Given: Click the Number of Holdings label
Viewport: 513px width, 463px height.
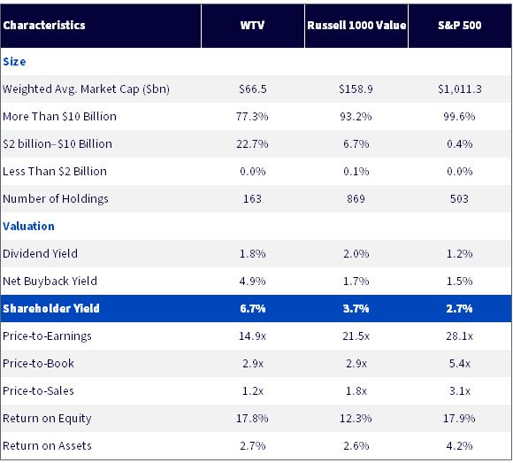Looking at the screenshot, I should [56, 199].
